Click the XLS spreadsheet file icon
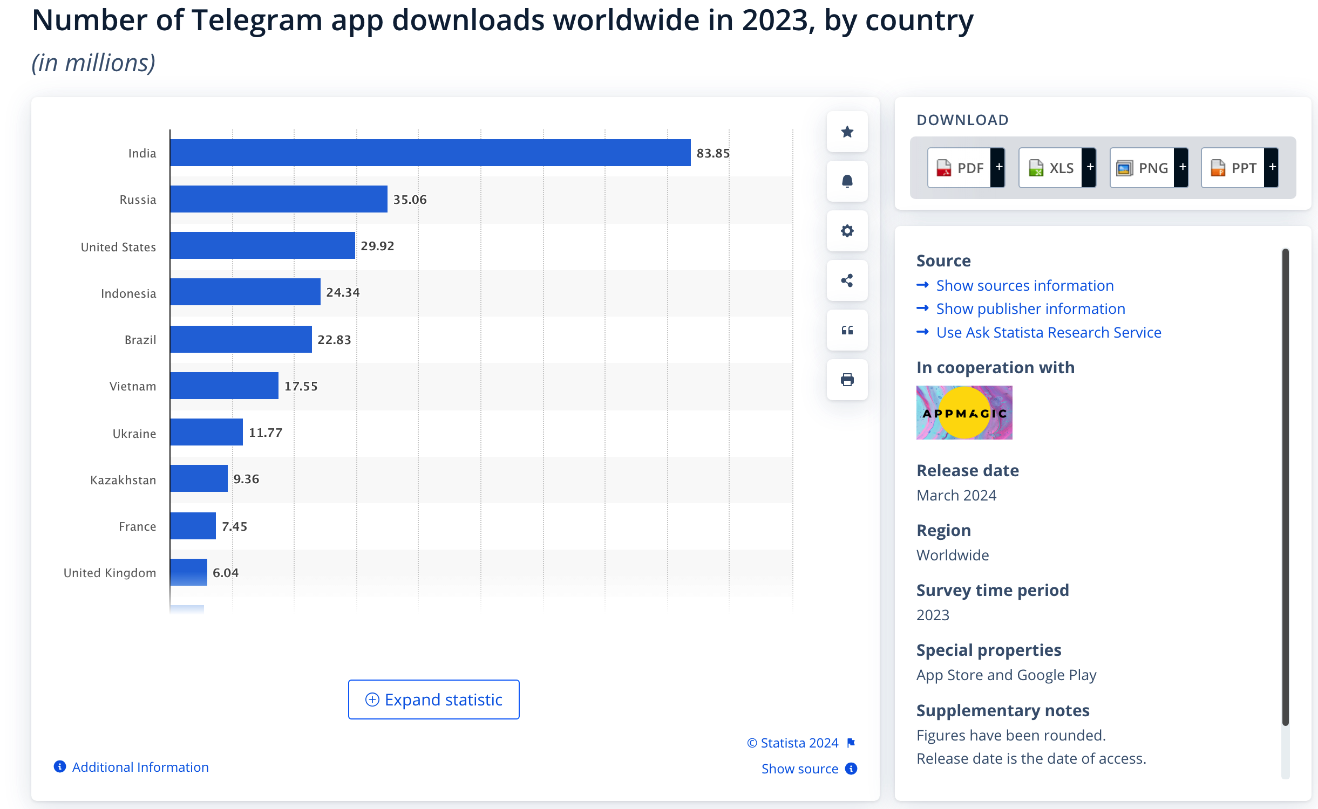This screenshot has width=1318, height=809. (1036, 168)
